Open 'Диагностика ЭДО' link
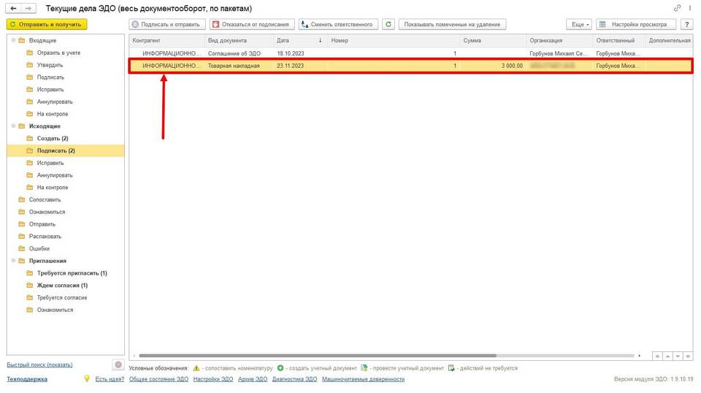Screen dimensions: 701x393 pos(294,379)
